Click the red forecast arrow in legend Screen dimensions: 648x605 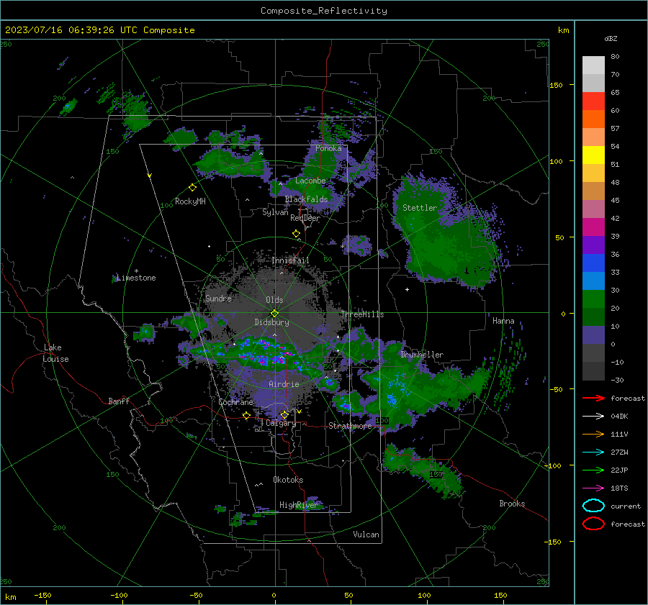tap(593, 398)
